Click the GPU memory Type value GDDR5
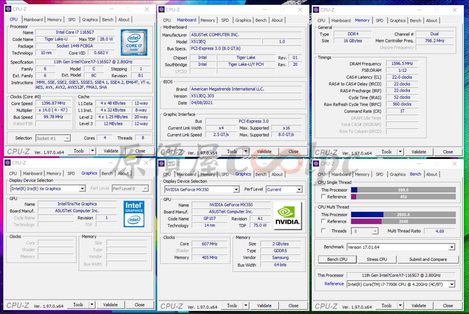The image size is (469, 314). click(x=280, y=251)
